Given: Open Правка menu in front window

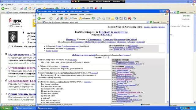Looking at the screenshot, I should point(60,14).
